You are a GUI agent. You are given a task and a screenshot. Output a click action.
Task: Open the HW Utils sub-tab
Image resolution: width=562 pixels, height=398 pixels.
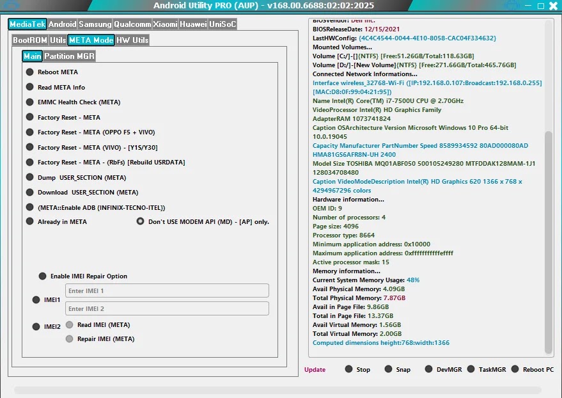tap(132, 40)
